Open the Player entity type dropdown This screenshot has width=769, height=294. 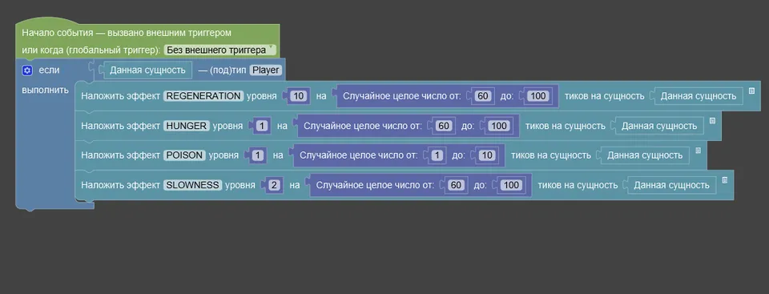(x=265, y=70)
